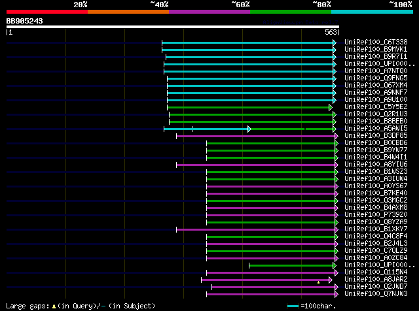This screenshot has width=419, height=311.
Task: Select subject UniRef100_Q4C8F4
Action: click(376, 237)
